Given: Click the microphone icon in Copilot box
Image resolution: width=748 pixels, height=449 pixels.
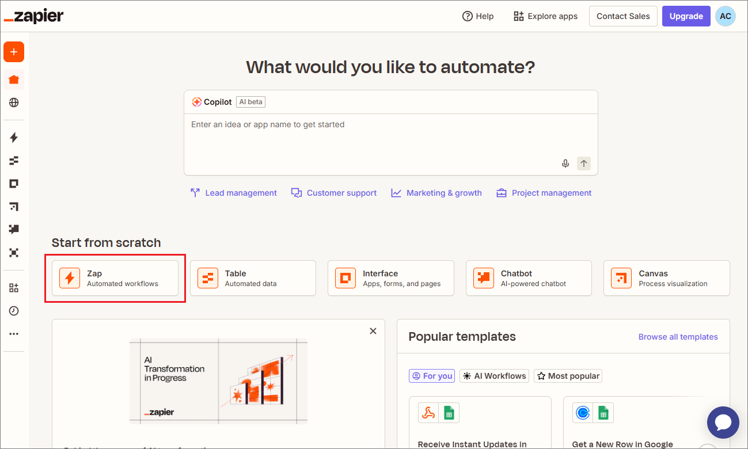Looking at the screenshot, I should [x=565, y=163].
